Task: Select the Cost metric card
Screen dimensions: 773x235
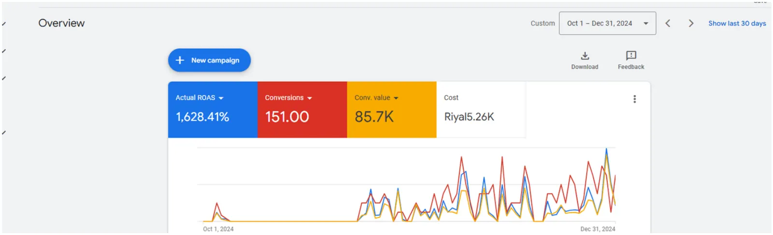Action: pyautogui.click(x=481, y=110)
